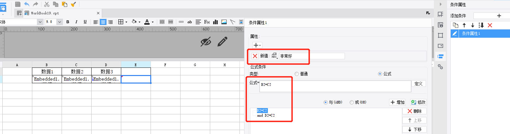Open the font size dropdown

point(60,22)
